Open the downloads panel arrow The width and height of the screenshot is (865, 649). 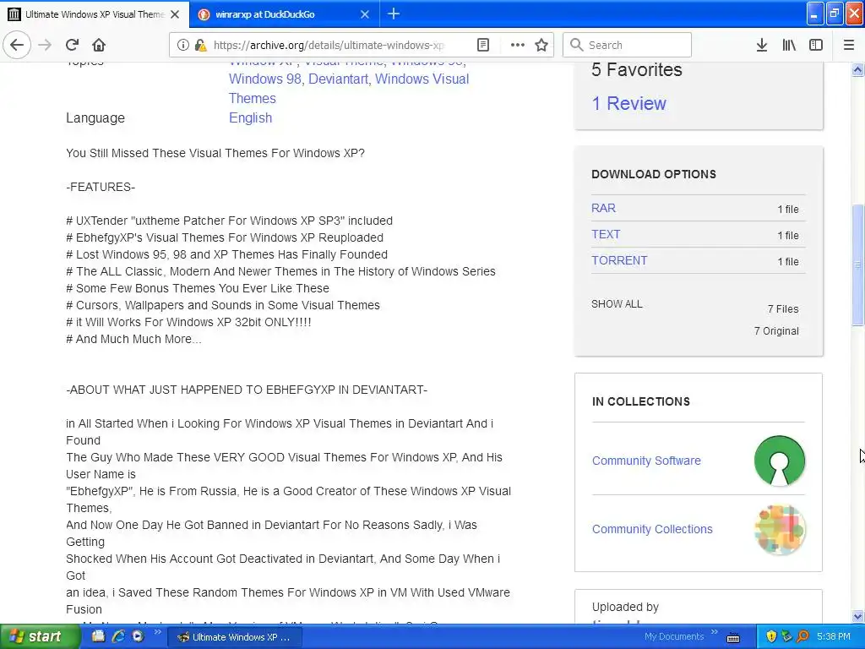tap(761, 45)
